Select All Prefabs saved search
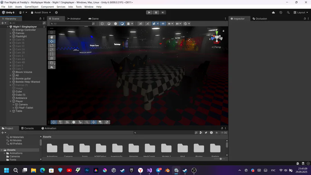This screenshot has width=311, height=175. click(16, 144)
